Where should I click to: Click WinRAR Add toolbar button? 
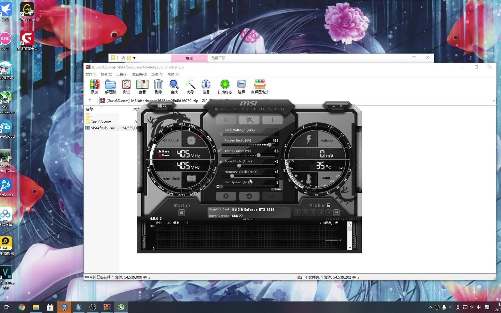95,87
